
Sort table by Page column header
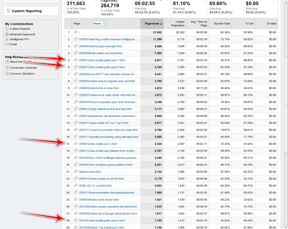pyautogui.click(x=77, y=23)
